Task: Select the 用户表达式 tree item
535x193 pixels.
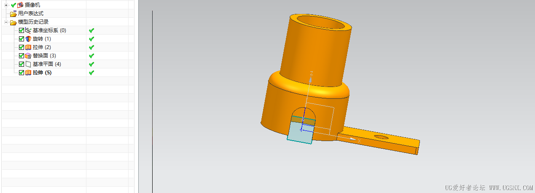Action: click(30, 14)
